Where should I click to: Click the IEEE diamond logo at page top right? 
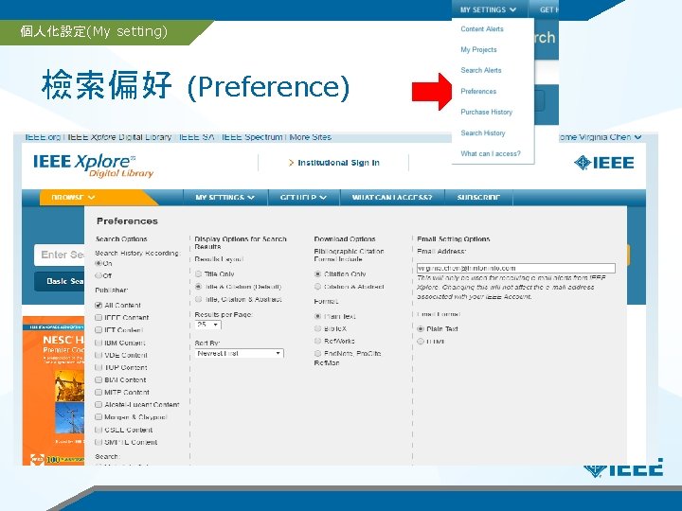coord(603,163)
